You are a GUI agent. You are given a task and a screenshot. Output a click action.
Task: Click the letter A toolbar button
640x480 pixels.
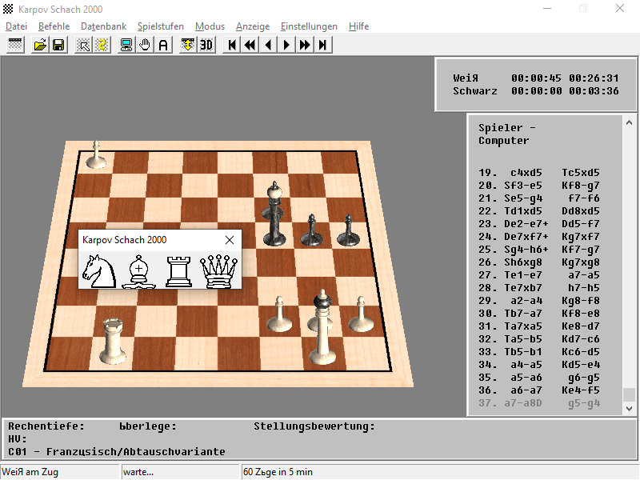[163, 45]
